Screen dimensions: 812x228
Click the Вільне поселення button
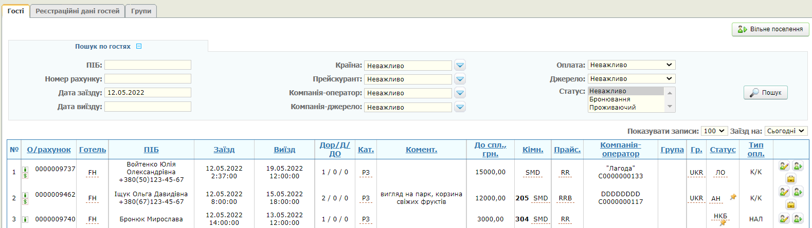[770, 29]
